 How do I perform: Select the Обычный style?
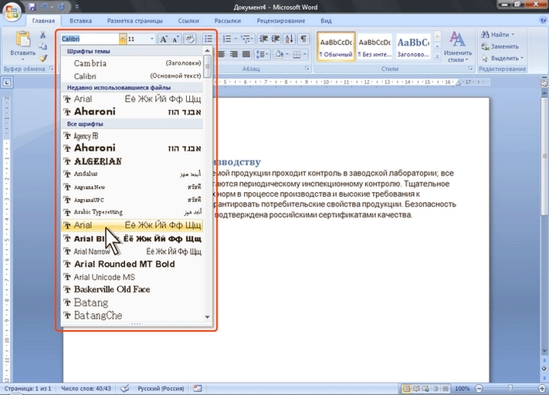[x=336, y=47]
